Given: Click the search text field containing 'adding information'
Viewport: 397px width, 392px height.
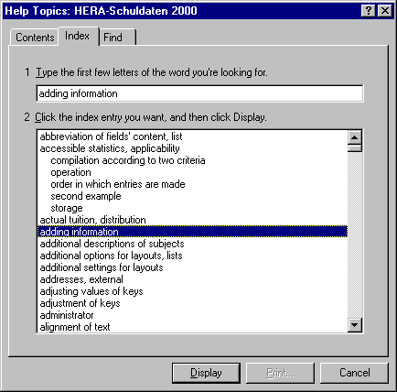Looking at the screenshot, I should (199, 93).
